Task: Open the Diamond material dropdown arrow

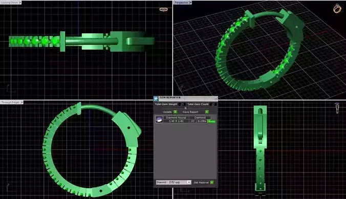Action: point(189,182)
